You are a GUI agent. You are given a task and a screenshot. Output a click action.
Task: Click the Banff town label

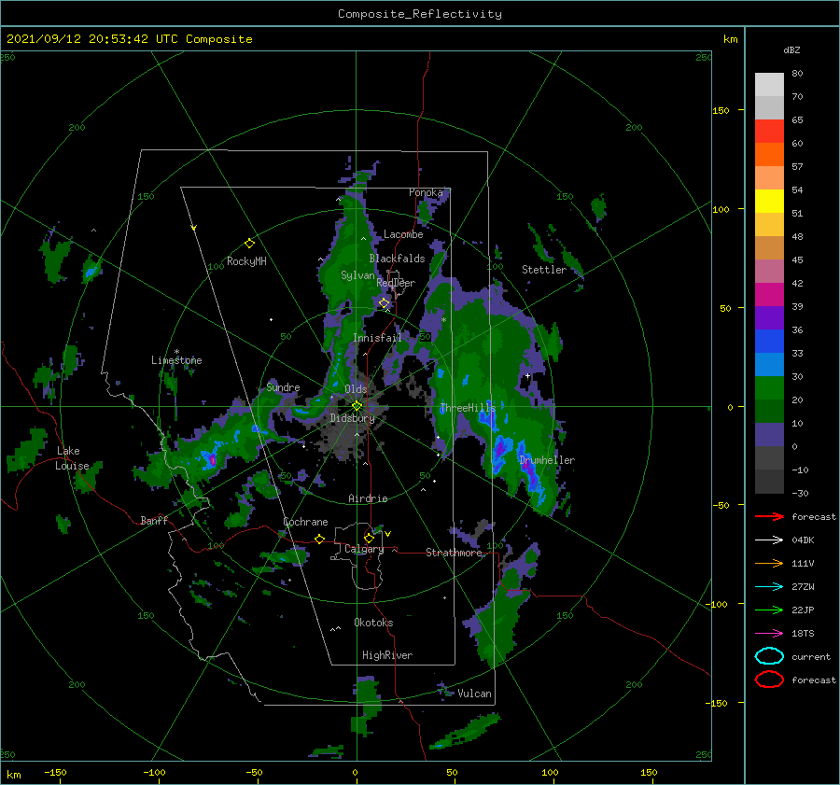click(154, 520)
